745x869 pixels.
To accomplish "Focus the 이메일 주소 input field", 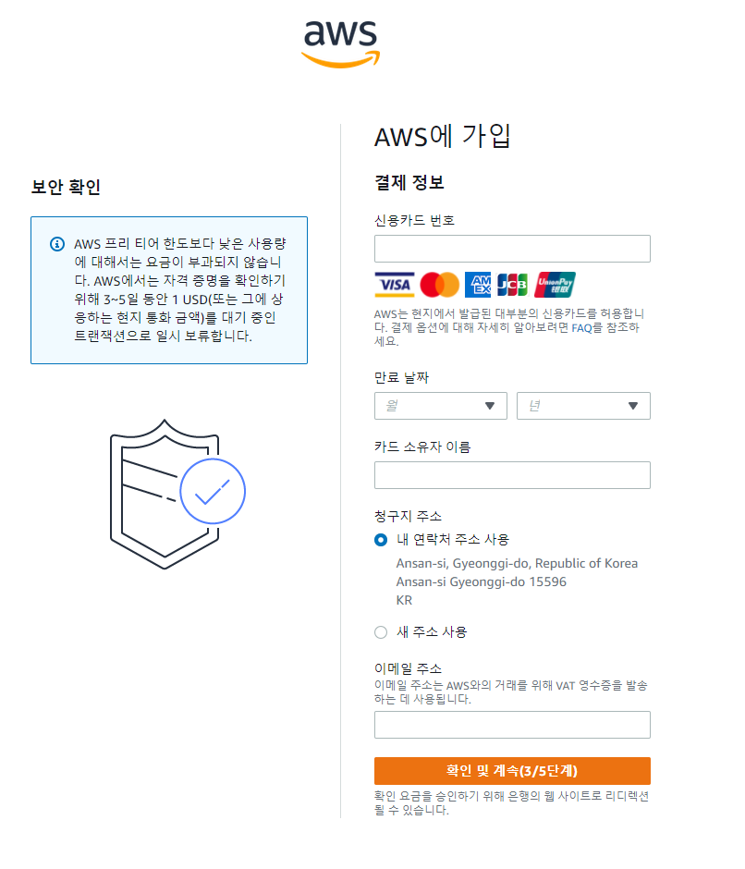I will (512, 725).
